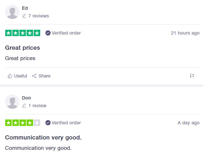Mark Ed's review as Useful
The width and height of the screenshot is (203, 155).
tap(17, 76)
